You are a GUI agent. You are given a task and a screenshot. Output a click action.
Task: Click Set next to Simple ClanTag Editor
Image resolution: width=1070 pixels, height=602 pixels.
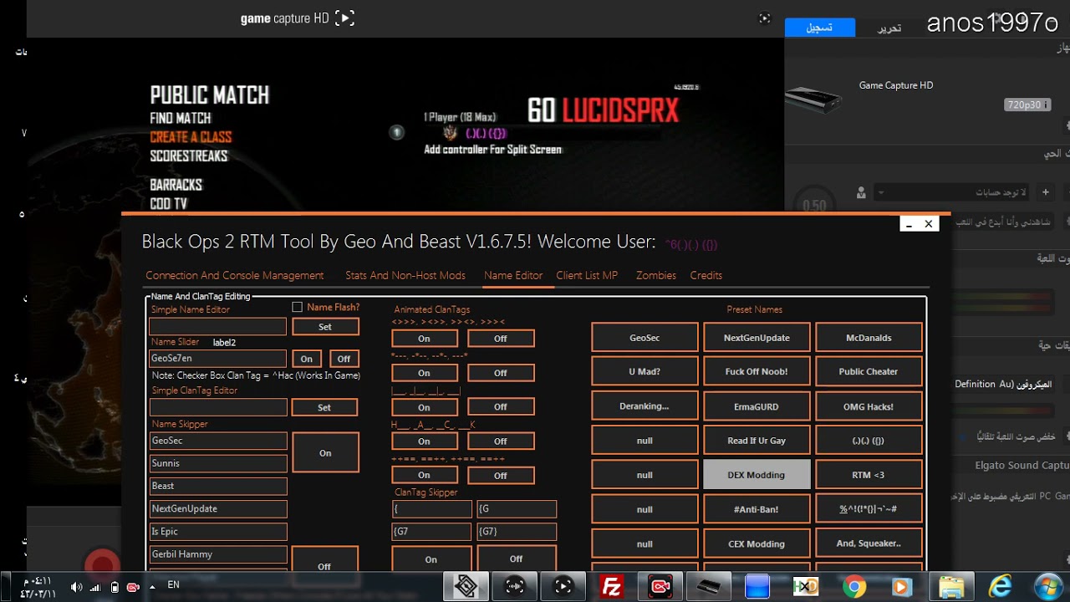(324, 407)
